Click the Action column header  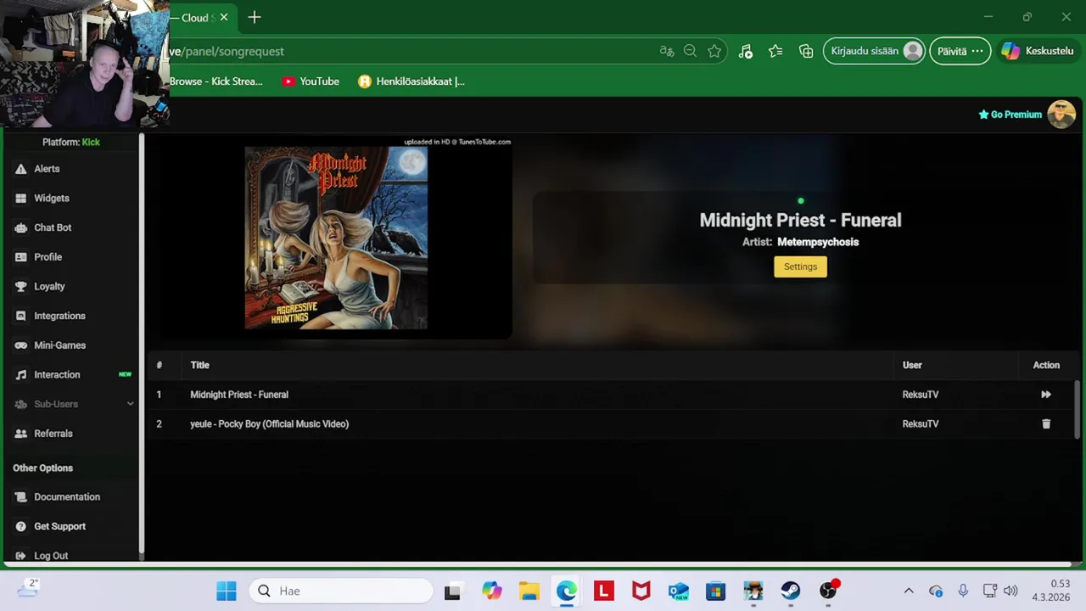pyautogui.click(x=1046, y=365)
